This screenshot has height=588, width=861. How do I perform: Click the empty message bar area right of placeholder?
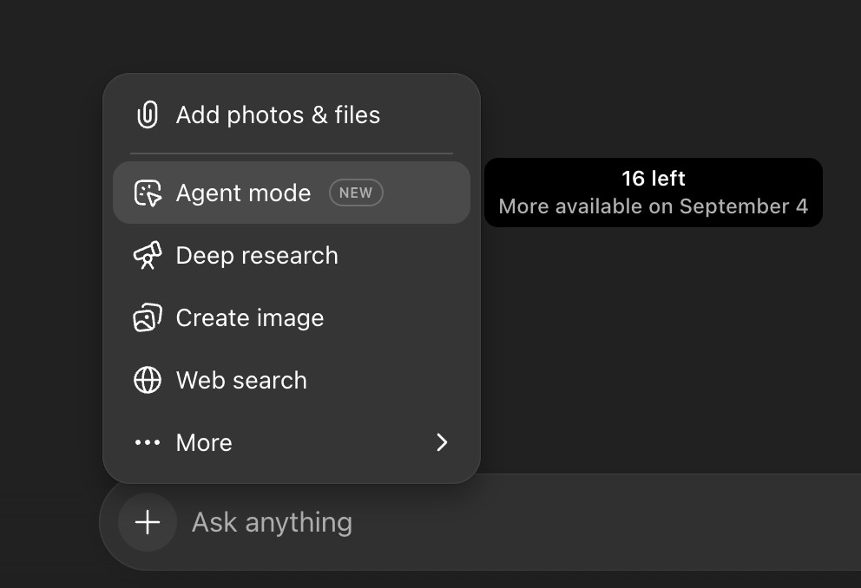pyautogui.click(x=604, y=522)
